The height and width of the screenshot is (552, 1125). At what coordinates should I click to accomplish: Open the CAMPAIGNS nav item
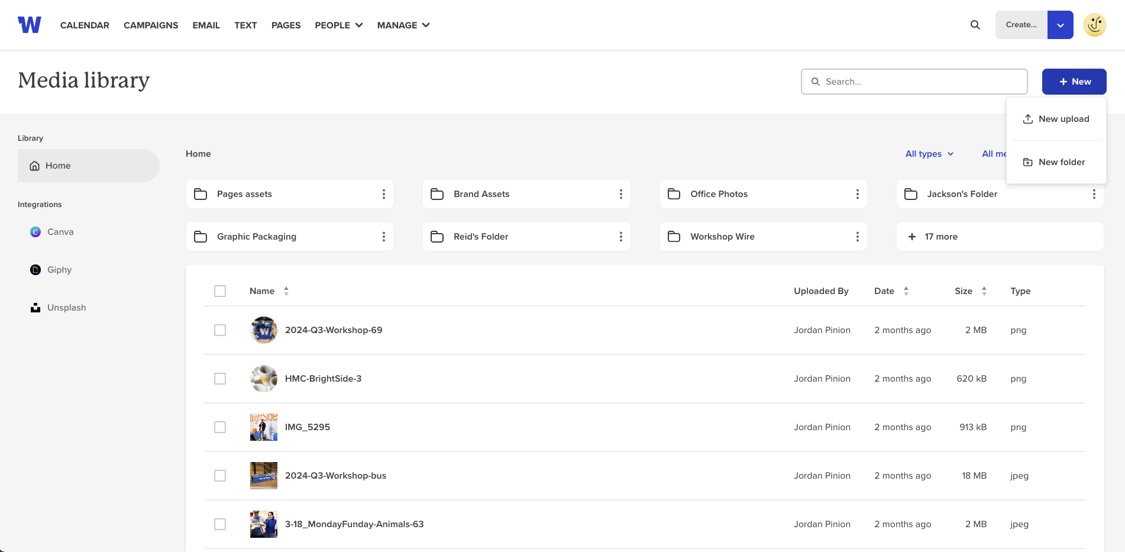[151, 25]
